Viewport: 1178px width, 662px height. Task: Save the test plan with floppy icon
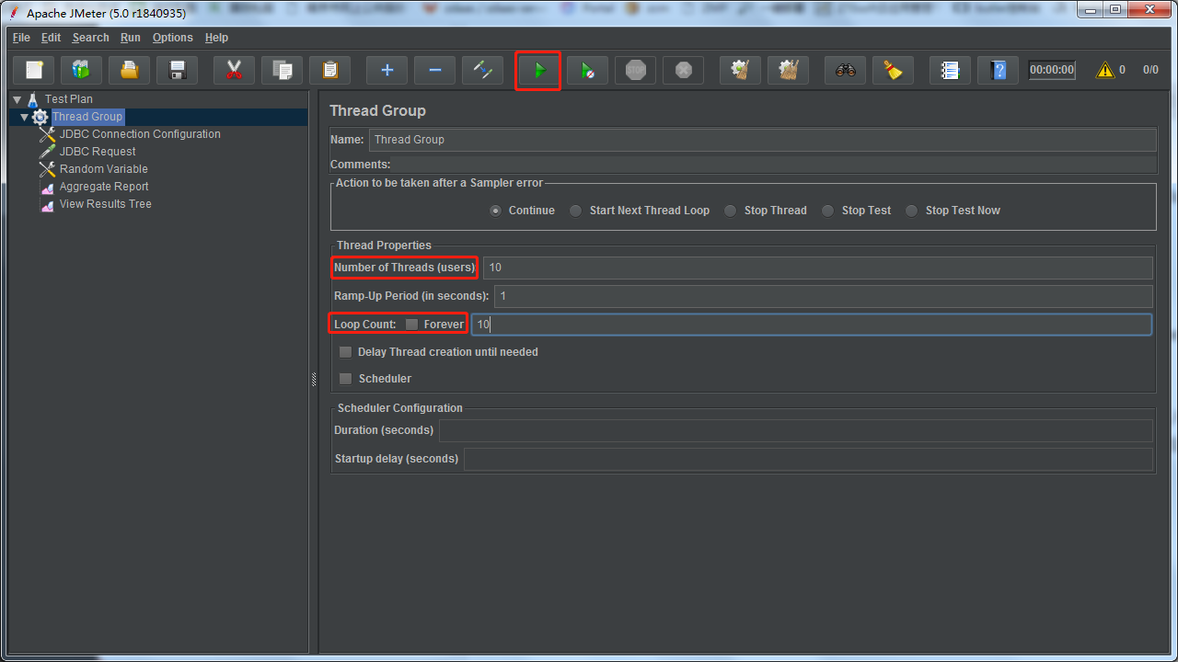point(178,70)
